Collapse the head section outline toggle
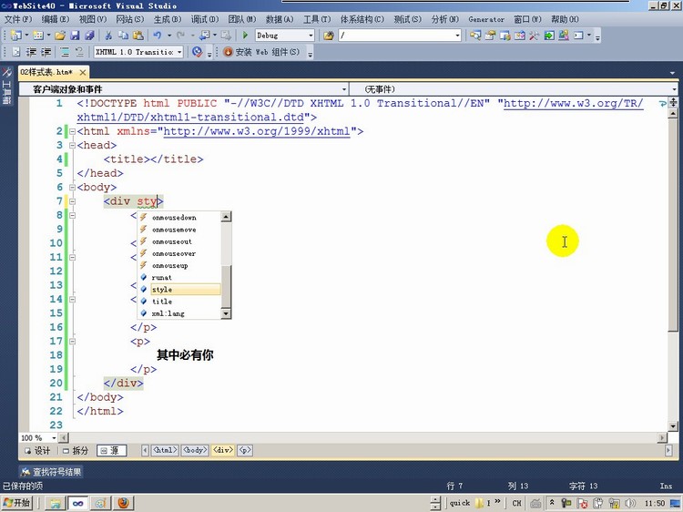Screen dimensions: 683x512 tap(72, 145)
